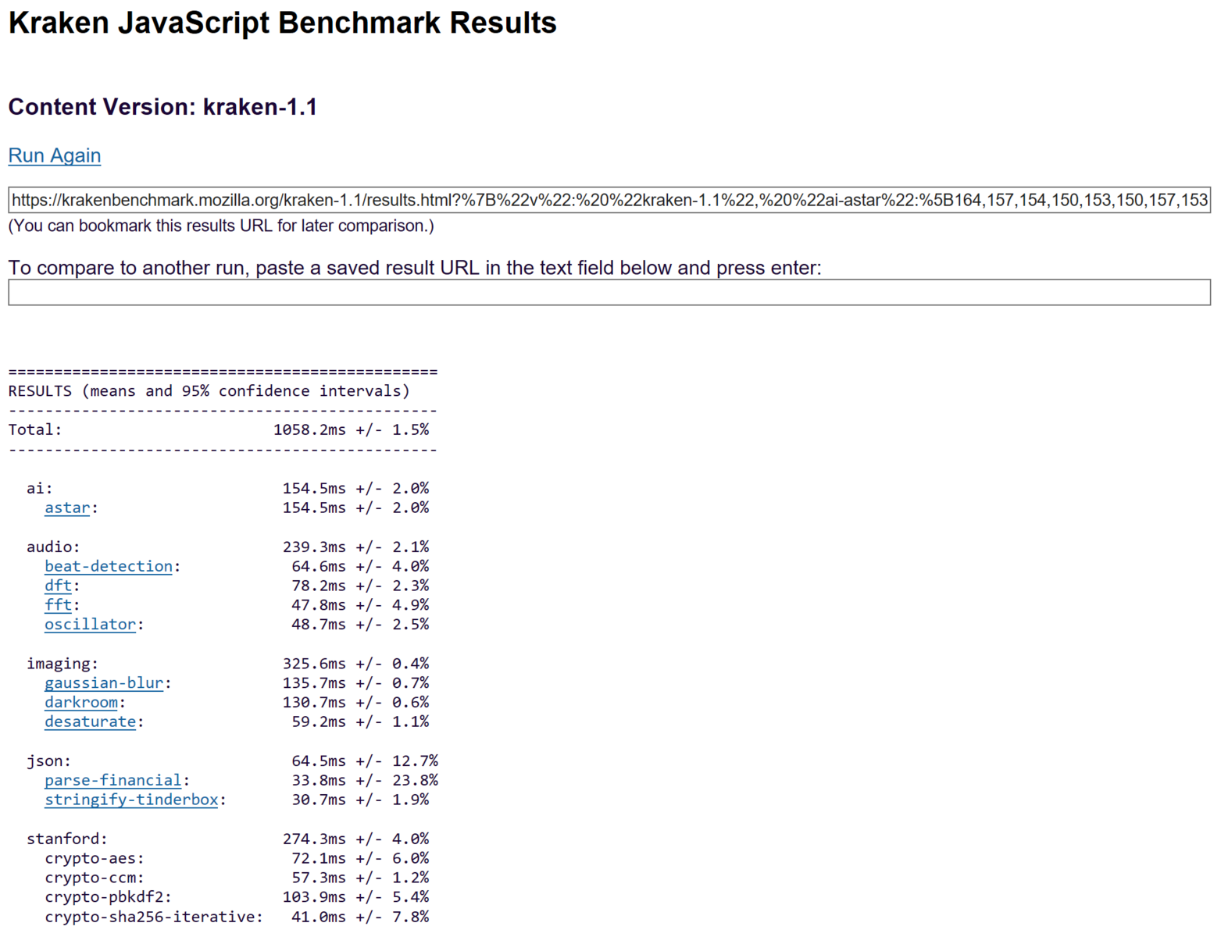This screenshot has width=1228, height=937.
Task: Click the json 64.5ms +/- 12.7% value
Action: tap(365, 761)
